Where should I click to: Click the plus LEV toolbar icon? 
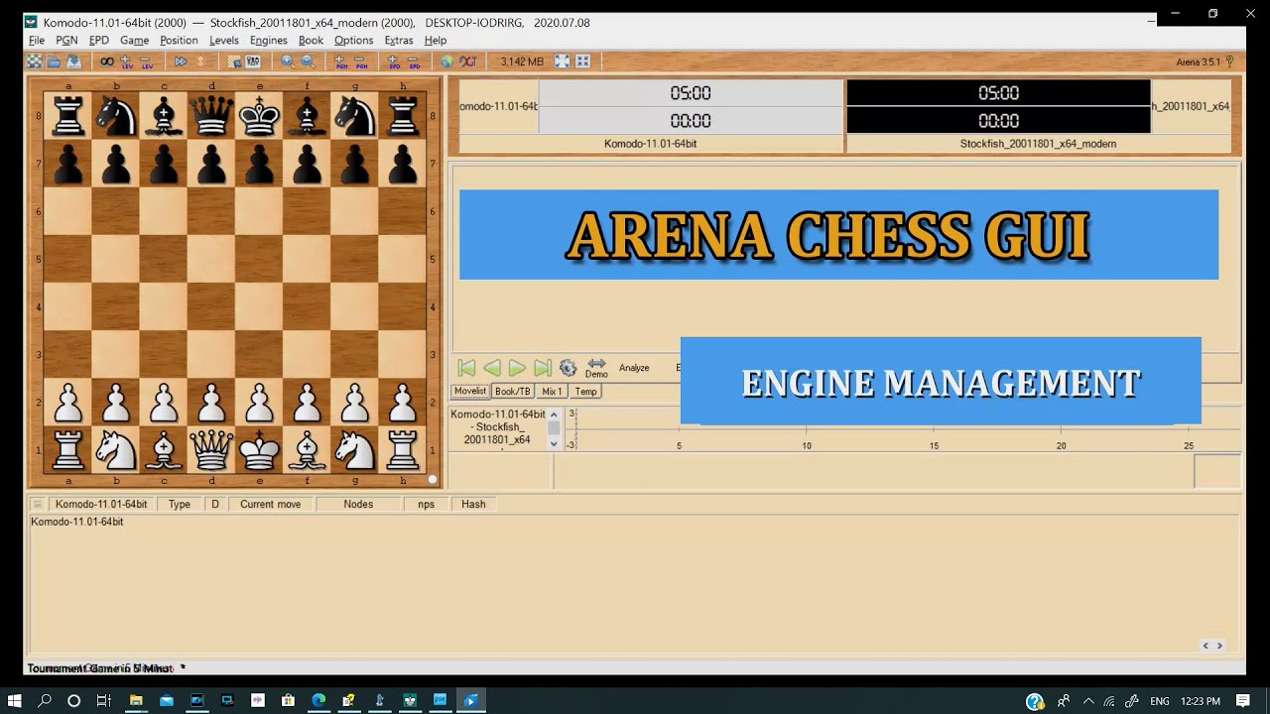[x=126, y=61]
